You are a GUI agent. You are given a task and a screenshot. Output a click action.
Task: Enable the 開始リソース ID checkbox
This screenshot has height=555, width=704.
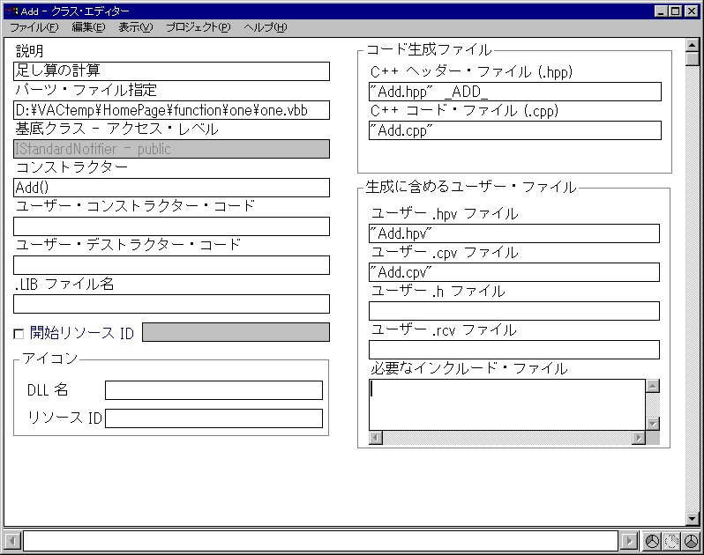pyautogui.click(x=19, y=334)
